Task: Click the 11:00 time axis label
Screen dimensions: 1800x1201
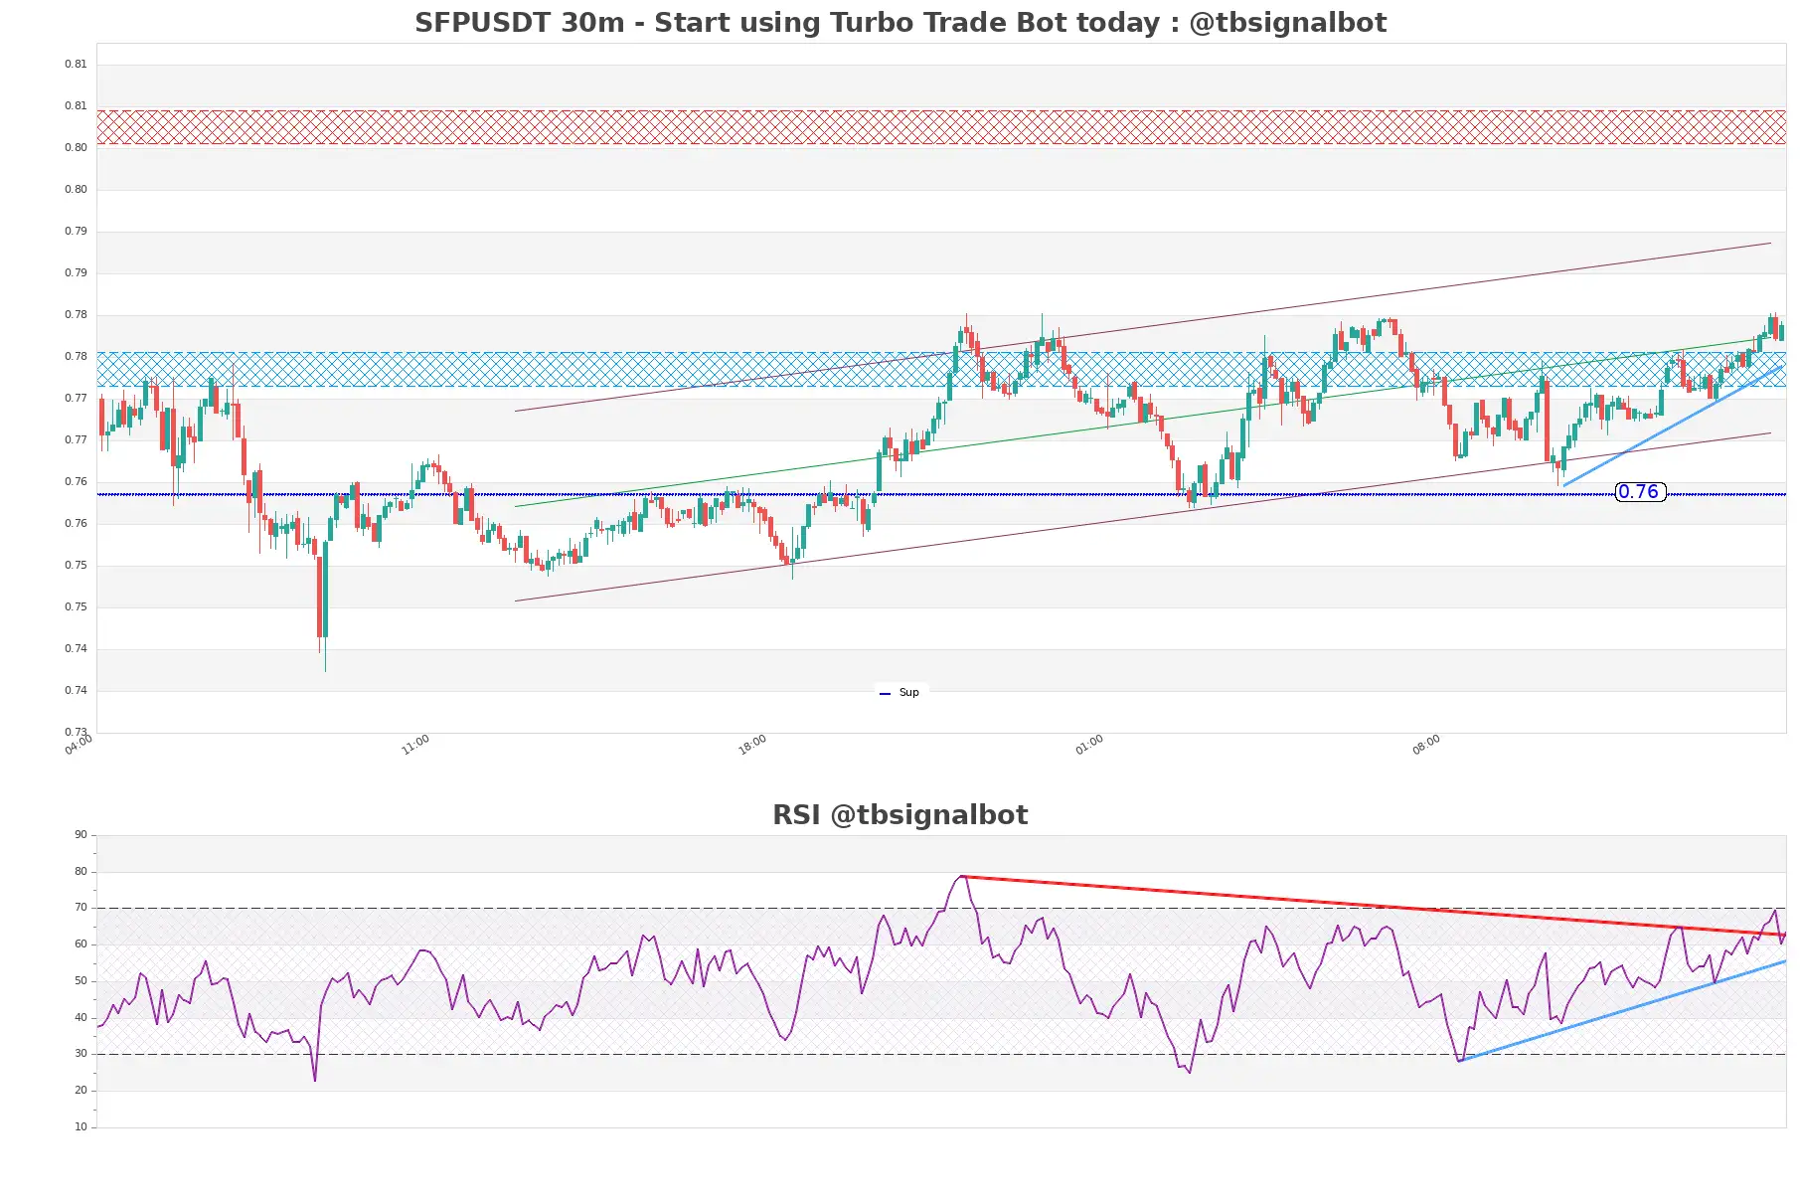Action: point(415,745)
